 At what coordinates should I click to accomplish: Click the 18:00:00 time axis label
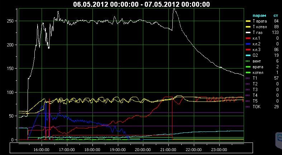92,150
